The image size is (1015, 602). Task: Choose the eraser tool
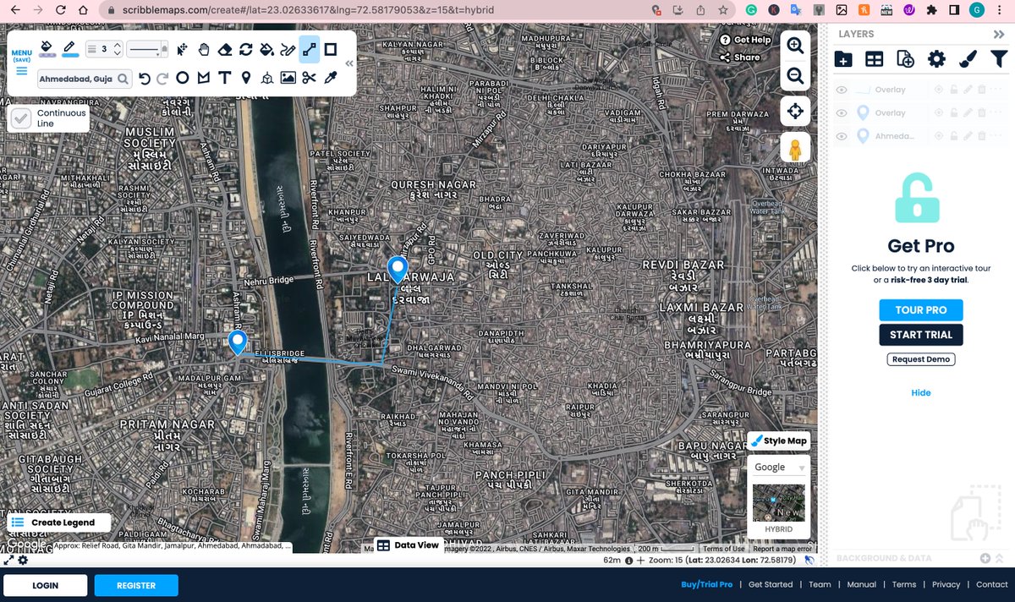click(225, 49)
